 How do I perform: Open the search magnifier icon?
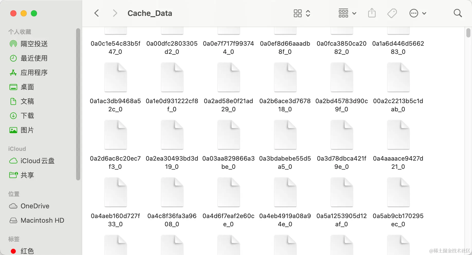(458, 13)
